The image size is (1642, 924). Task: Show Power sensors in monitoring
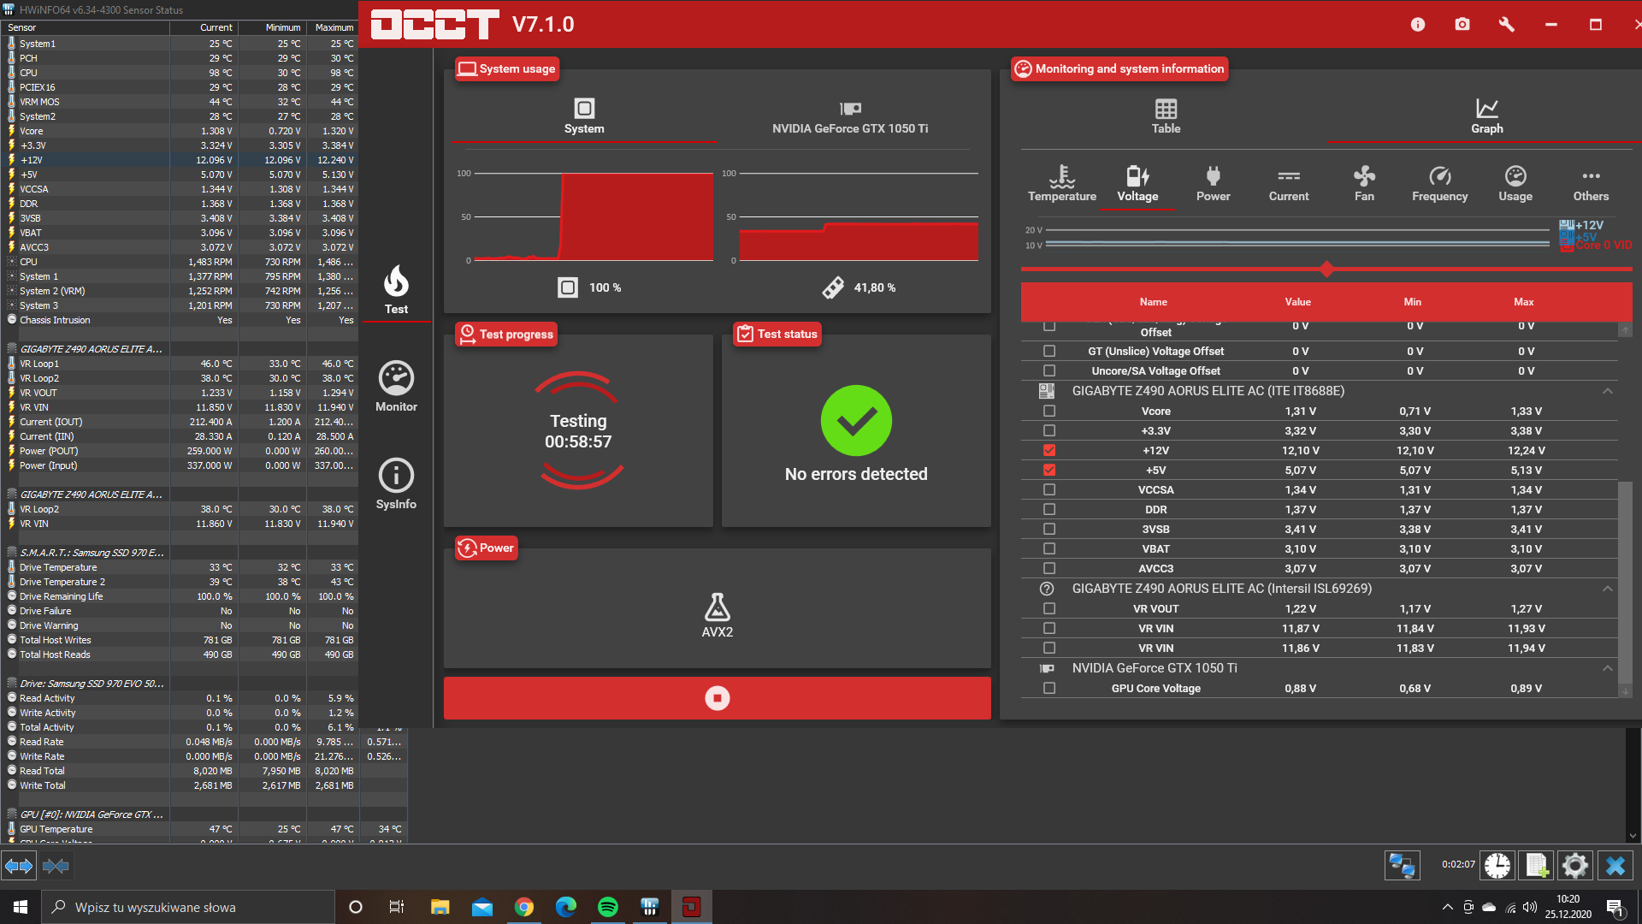coord(1213,184)
